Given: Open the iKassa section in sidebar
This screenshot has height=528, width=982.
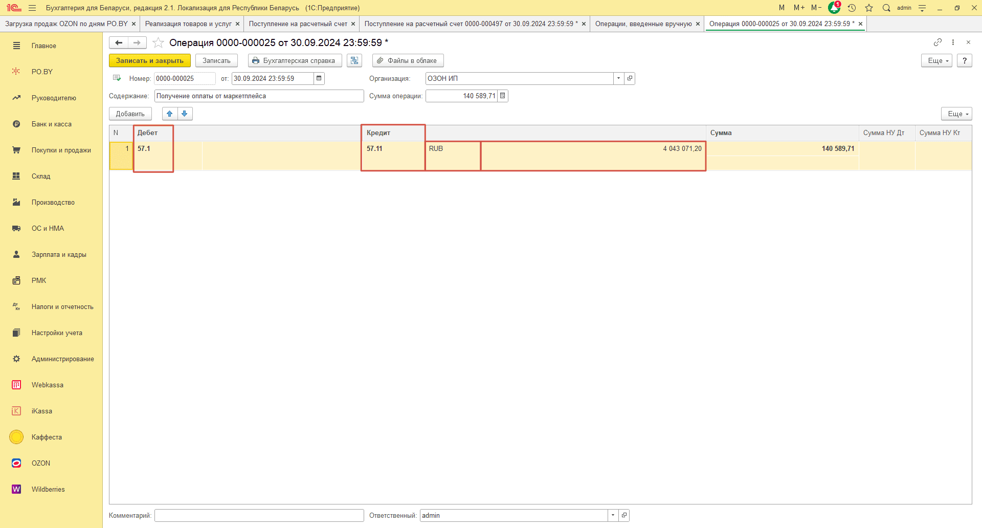Looking at the screenshot, I should tap(42, 411).
